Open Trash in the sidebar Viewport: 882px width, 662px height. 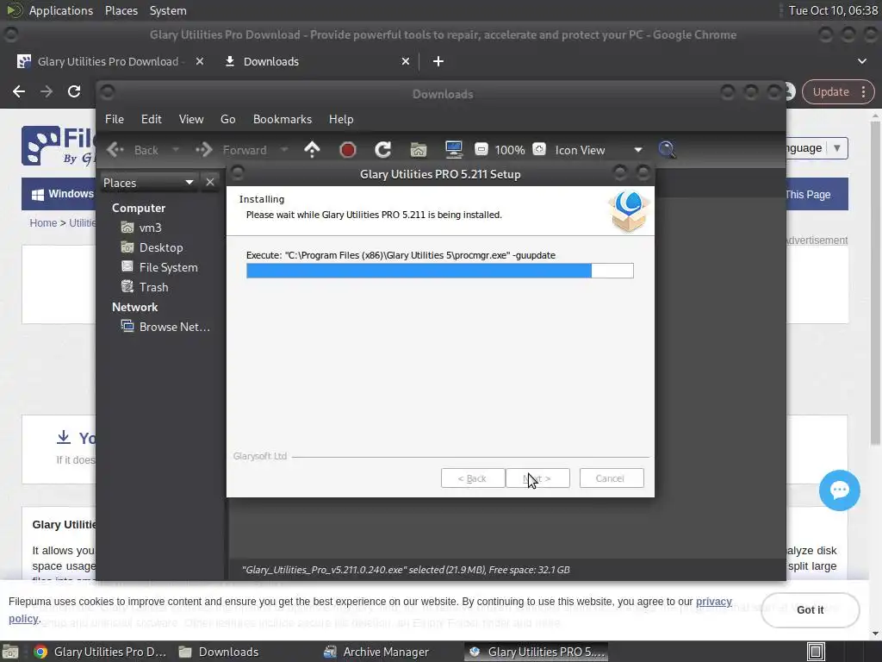(x=145, y=287)
